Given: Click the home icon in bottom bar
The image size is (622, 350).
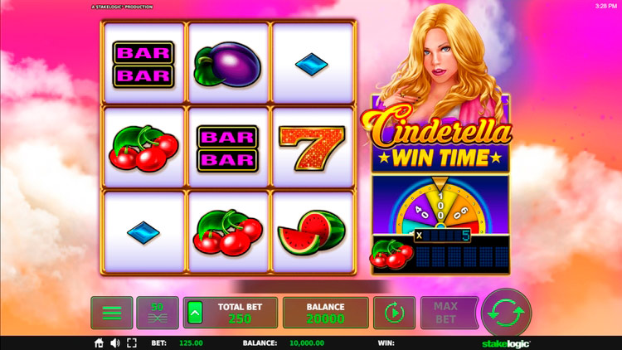Looking at the screenshot, I should (x=99, y=343).
